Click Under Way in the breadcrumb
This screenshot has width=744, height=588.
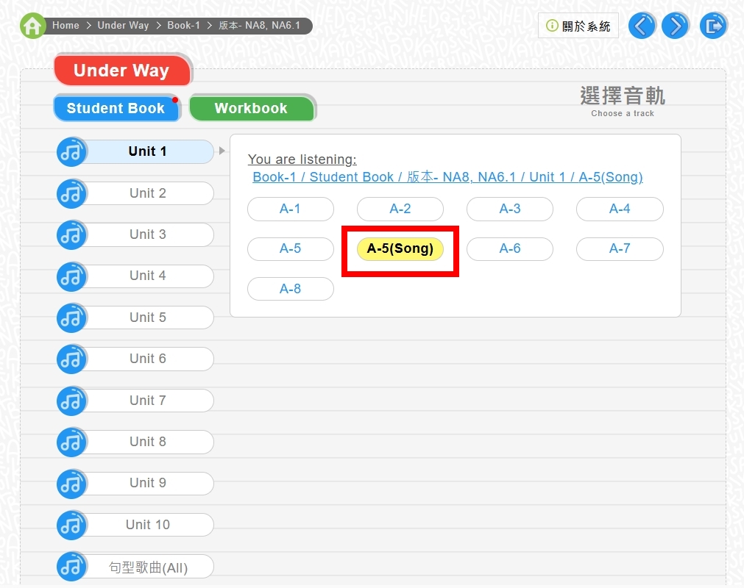coord(123,26)
